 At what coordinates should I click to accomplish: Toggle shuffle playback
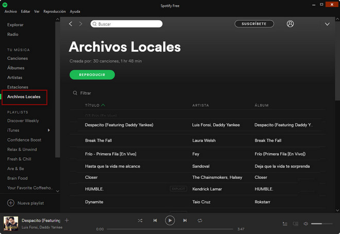[140, 221]
